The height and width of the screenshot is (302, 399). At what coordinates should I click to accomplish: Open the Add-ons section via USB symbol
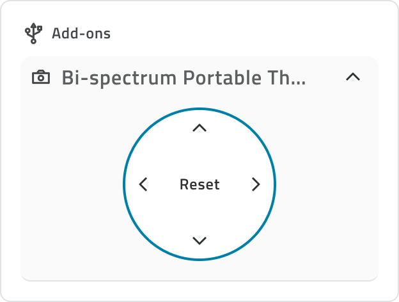(33, 33)
